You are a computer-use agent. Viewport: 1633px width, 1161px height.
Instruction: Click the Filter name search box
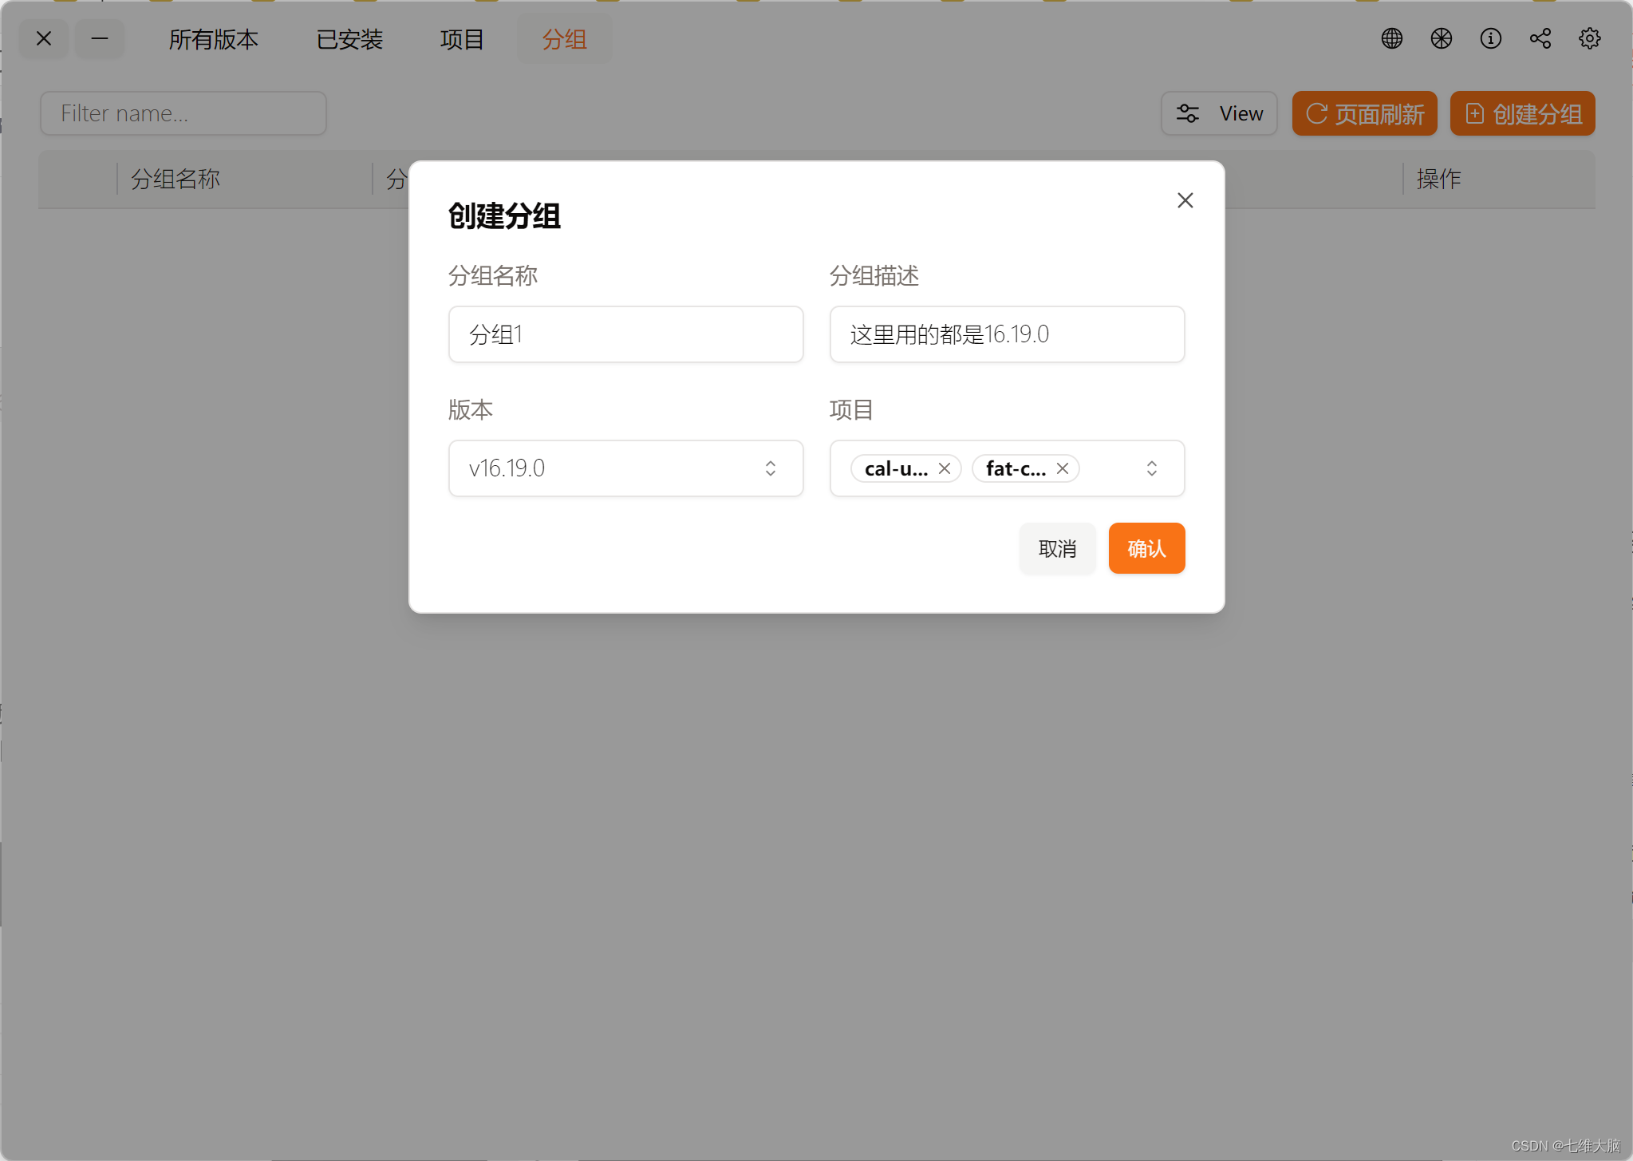(x=183, y=113)
